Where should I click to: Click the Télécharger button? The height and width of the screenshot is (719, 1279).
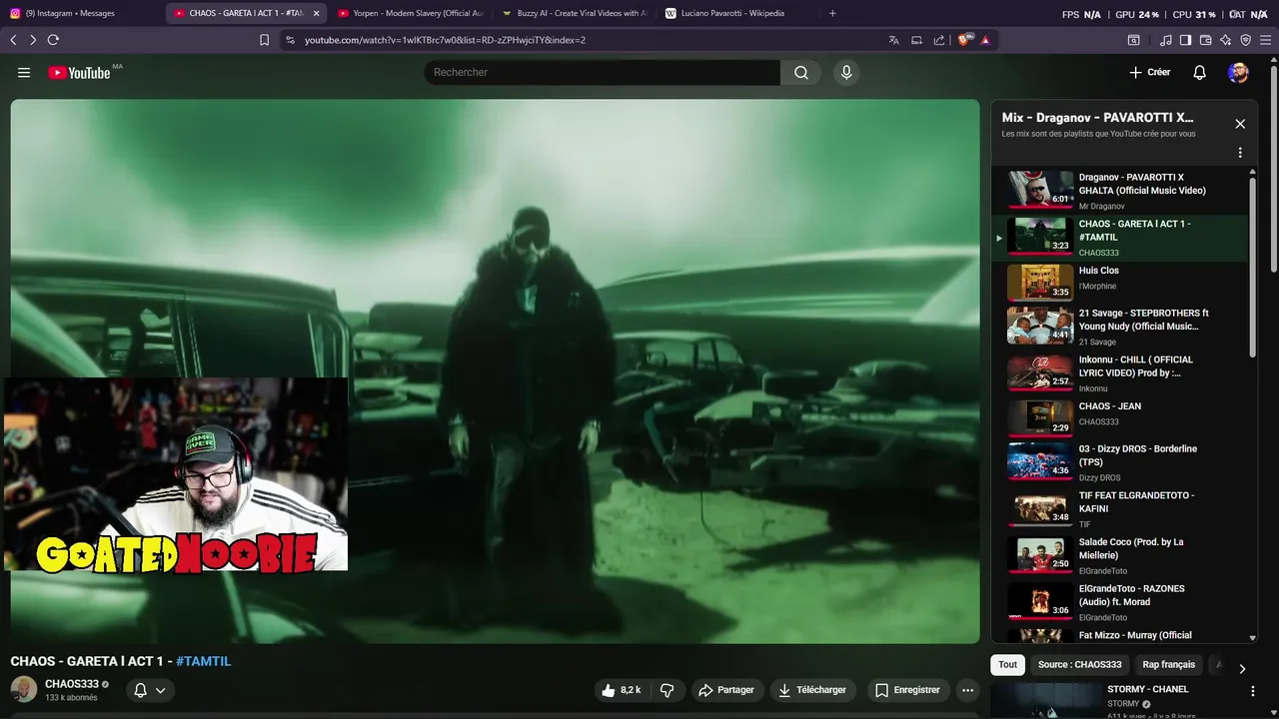tap(812, 690)
